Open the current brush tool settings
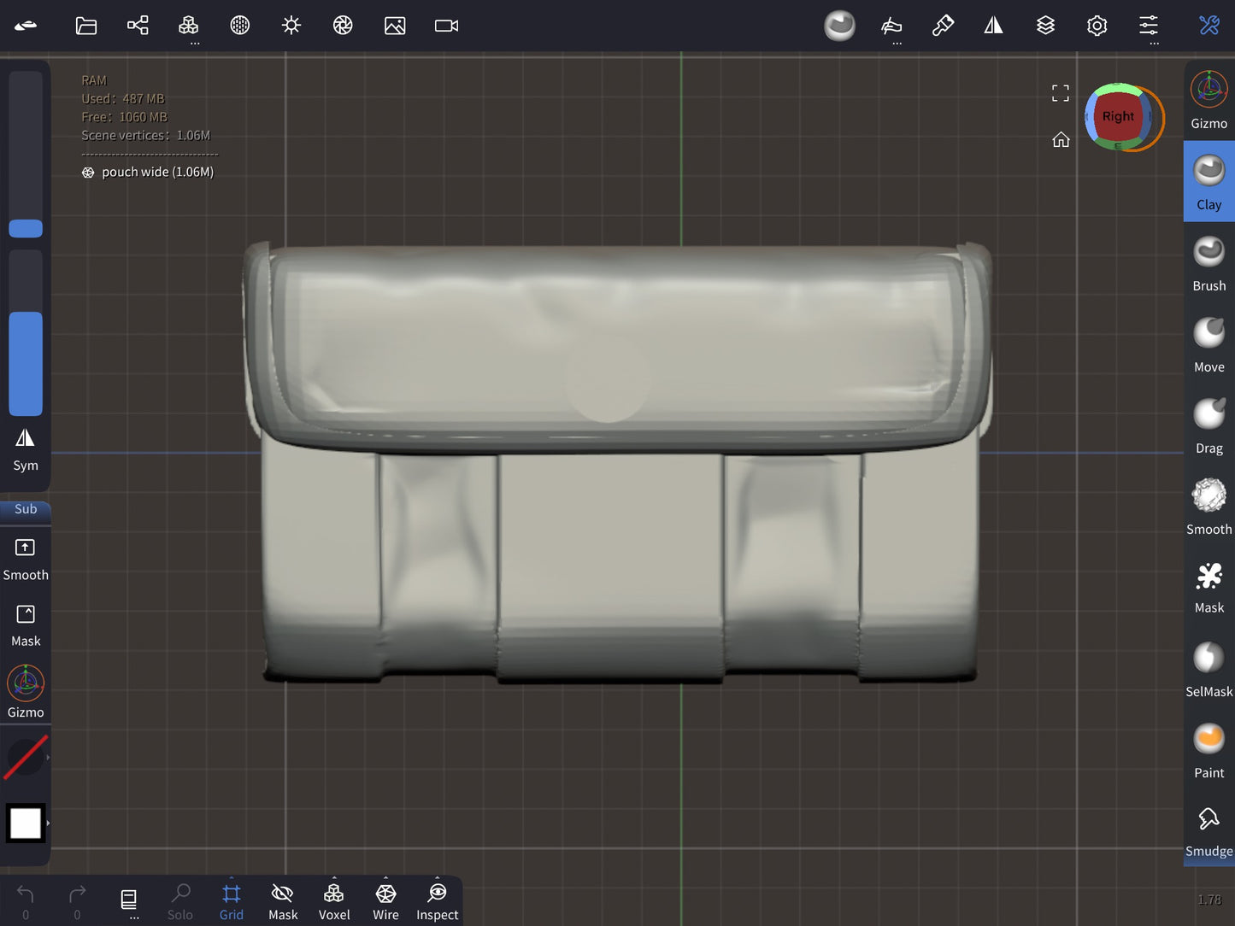The image size is (1235, 926). 840,26
